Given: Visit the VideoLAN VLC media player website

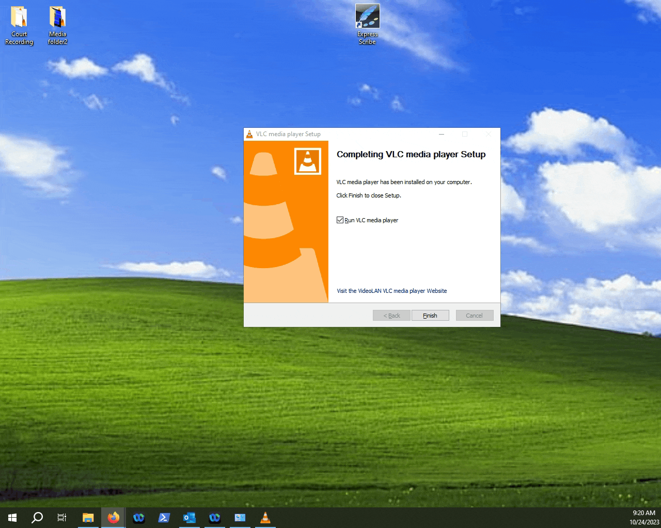Looking at the screenshot, I should [x=391, y=291].
